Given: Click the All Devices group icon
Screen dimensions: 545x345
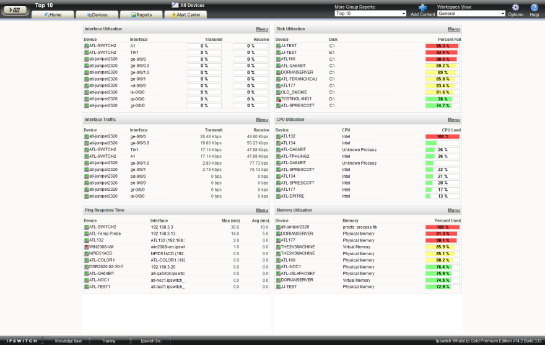Looking at the screenshot, I should click(175, 5).
